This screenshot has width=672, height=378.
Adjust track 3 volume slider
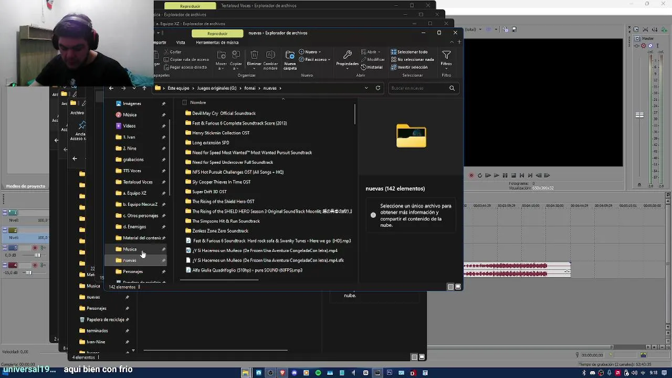pyautogui.click(x=37, y=255)
